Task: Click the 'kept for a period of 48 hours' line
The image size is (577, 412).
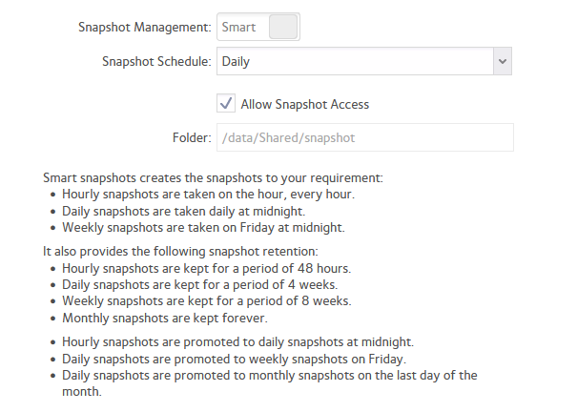Action: [206, 269]
